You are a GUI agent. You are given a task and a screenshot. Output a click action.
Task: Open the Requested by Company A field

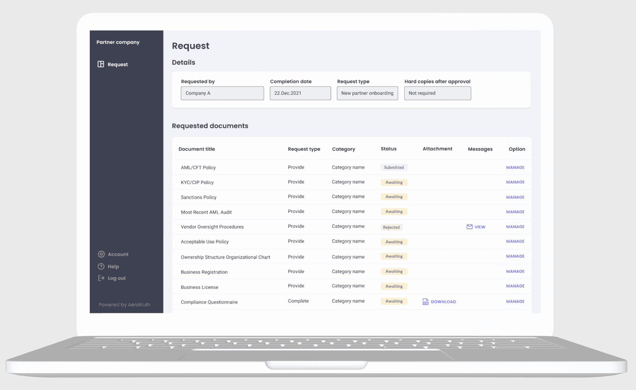[x=222, y=93]
